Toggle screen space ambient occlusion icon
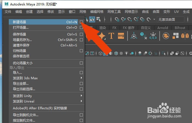 [140, 53]
